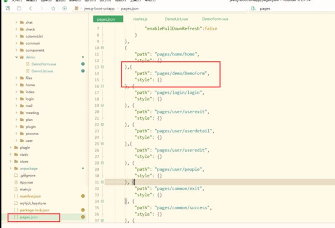Expand the columnList folder chevron
Image resolution: width=335 pixels, height=228 pixels.
16,36
